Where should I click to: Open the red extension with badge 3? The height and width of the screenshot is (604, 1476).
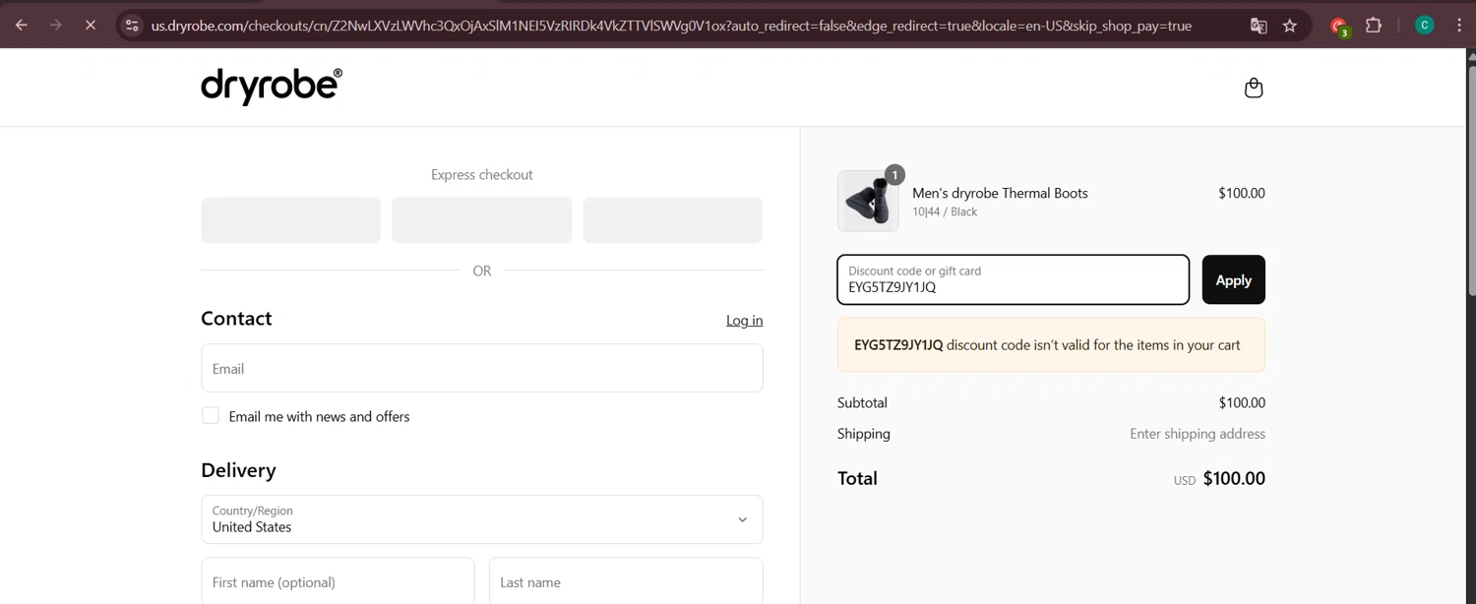click(x=1339, y=27)
